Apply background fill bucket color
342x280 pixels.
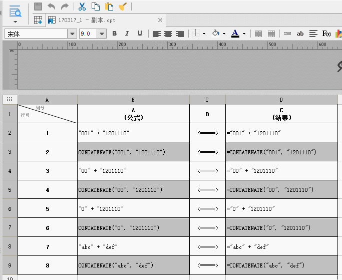point(216,33)
